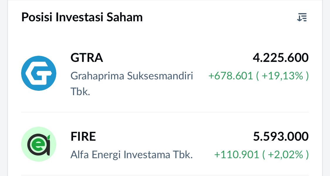
Task: Click the GTRA portfolio value 4.225.600
Action: point(281,58)
